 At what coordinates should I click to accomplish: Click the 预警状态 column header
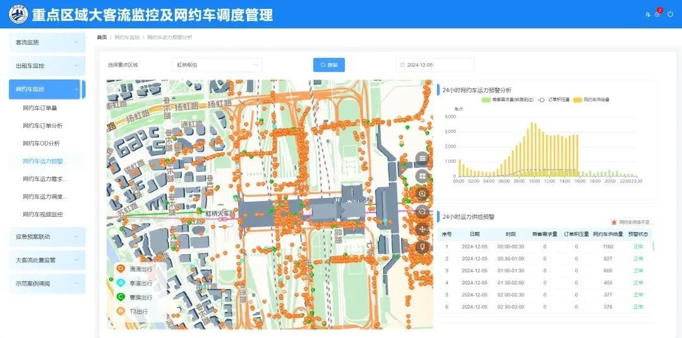[638, 234]
